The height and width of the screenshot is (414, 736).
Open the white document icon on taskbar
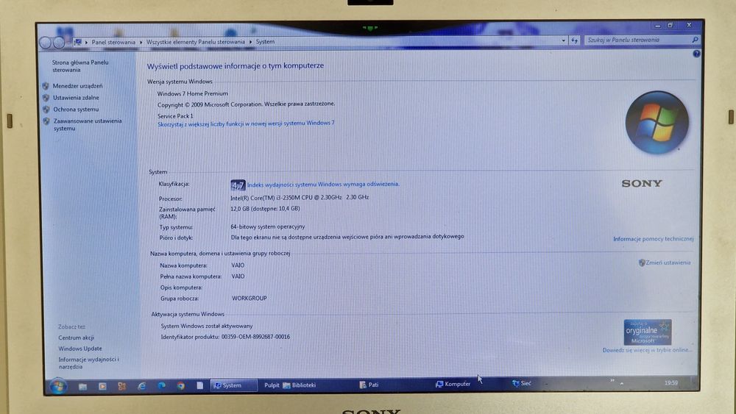[200, 385]
